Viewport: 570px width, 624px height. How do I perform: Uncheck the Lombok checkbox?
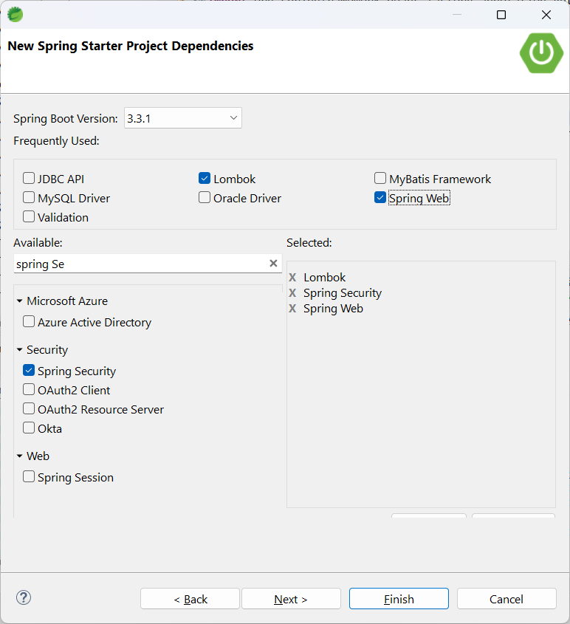[205, 178]
